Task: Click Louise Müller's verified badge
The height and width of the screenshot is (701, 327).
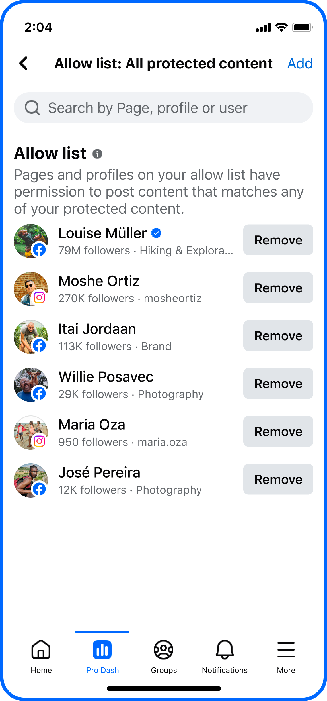Action: [156, 233]
